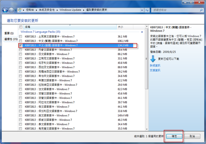Check the 希伯來文語言套件 checkbox
The image size is (206, 144).
pyautogui.click(x=21, y=76)
